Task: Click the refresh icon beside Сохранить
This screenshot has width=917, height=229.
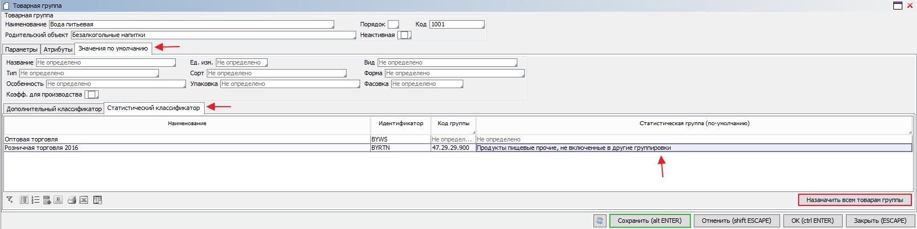Action: tap(600, 221)
